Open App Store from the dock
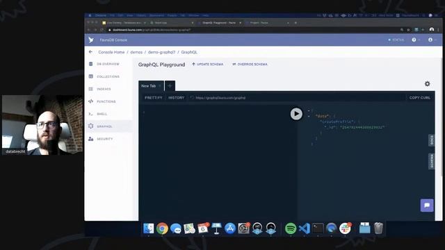445x250 pixels. click(x=230, y=228)
